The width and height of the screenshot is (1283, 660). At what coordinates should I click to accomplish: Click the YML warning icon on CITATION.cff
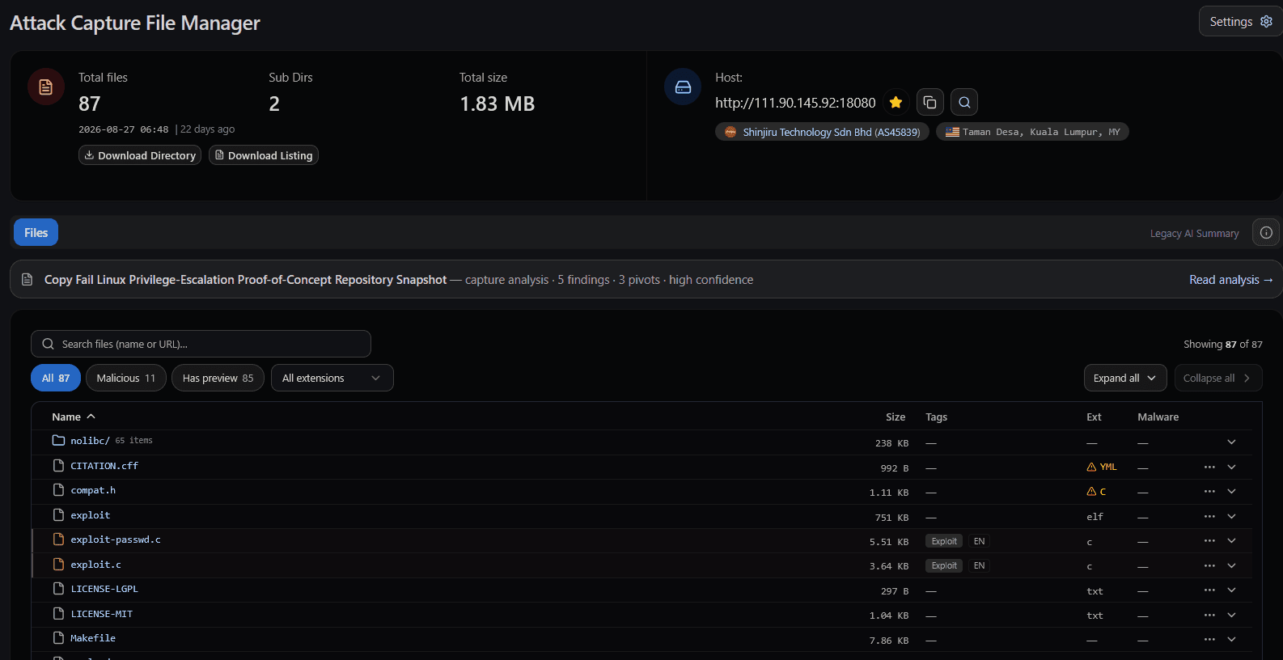1091,467
